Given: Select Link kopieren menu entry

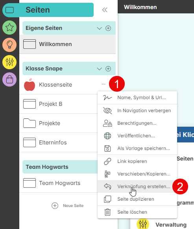Looking at the screenshot, I should (137, 161).
